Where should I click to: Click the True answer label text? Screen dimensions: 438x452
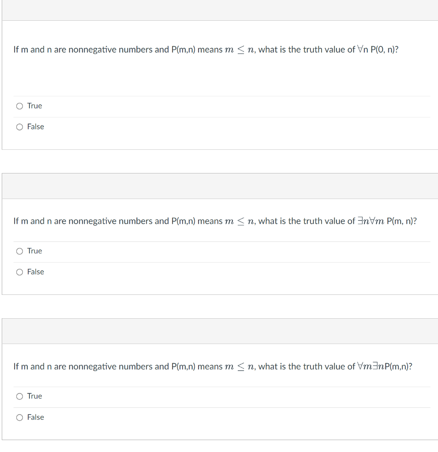click(x=34, y=106)
